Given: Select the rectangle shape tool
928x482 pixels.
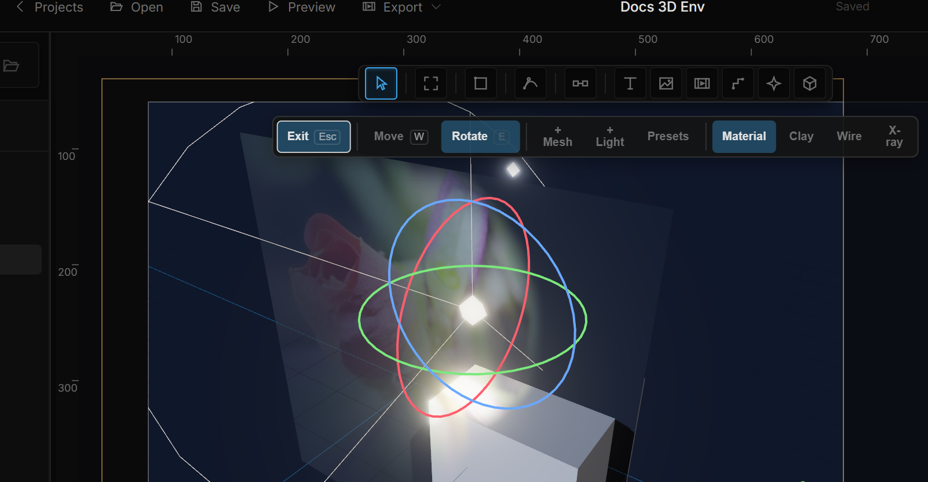Looking at the screenshot, I should [x=481, y=83].
